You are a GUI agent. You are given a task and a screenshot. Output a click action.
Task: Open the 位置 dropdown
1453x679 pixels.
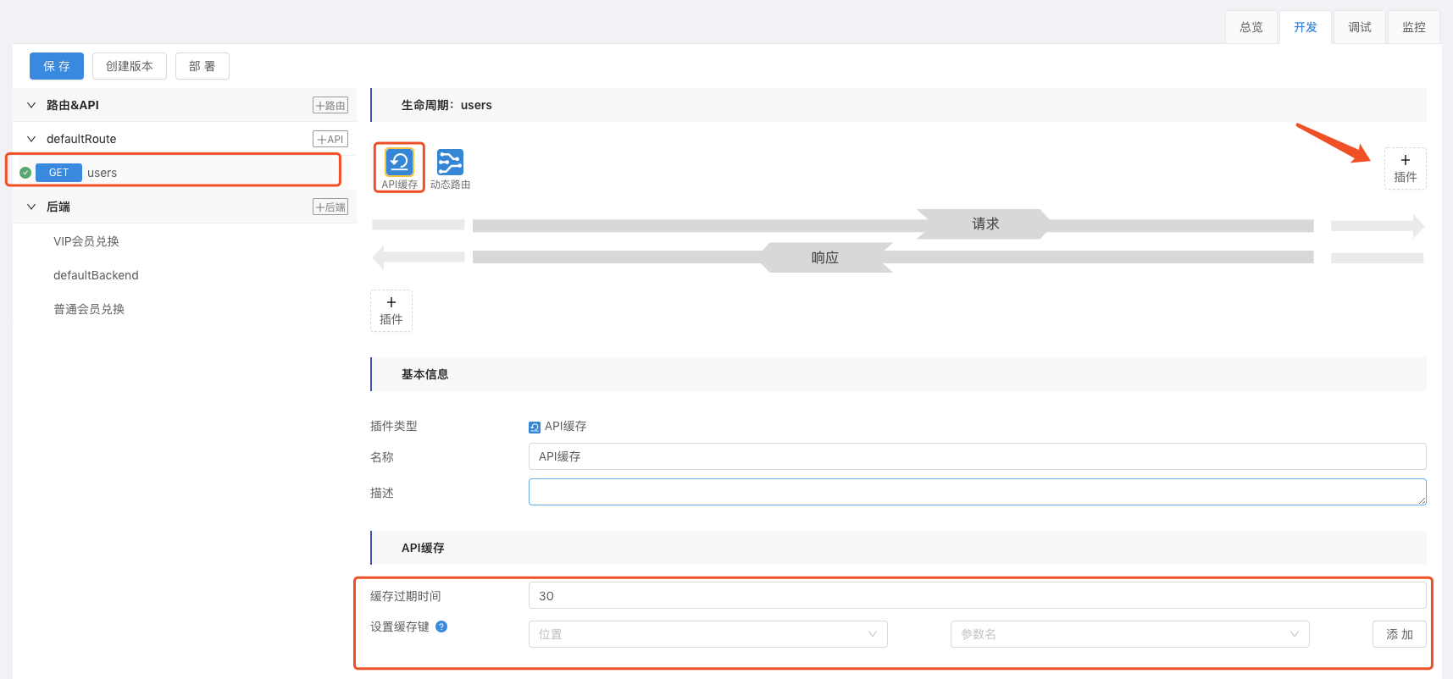tap(707, 634)
